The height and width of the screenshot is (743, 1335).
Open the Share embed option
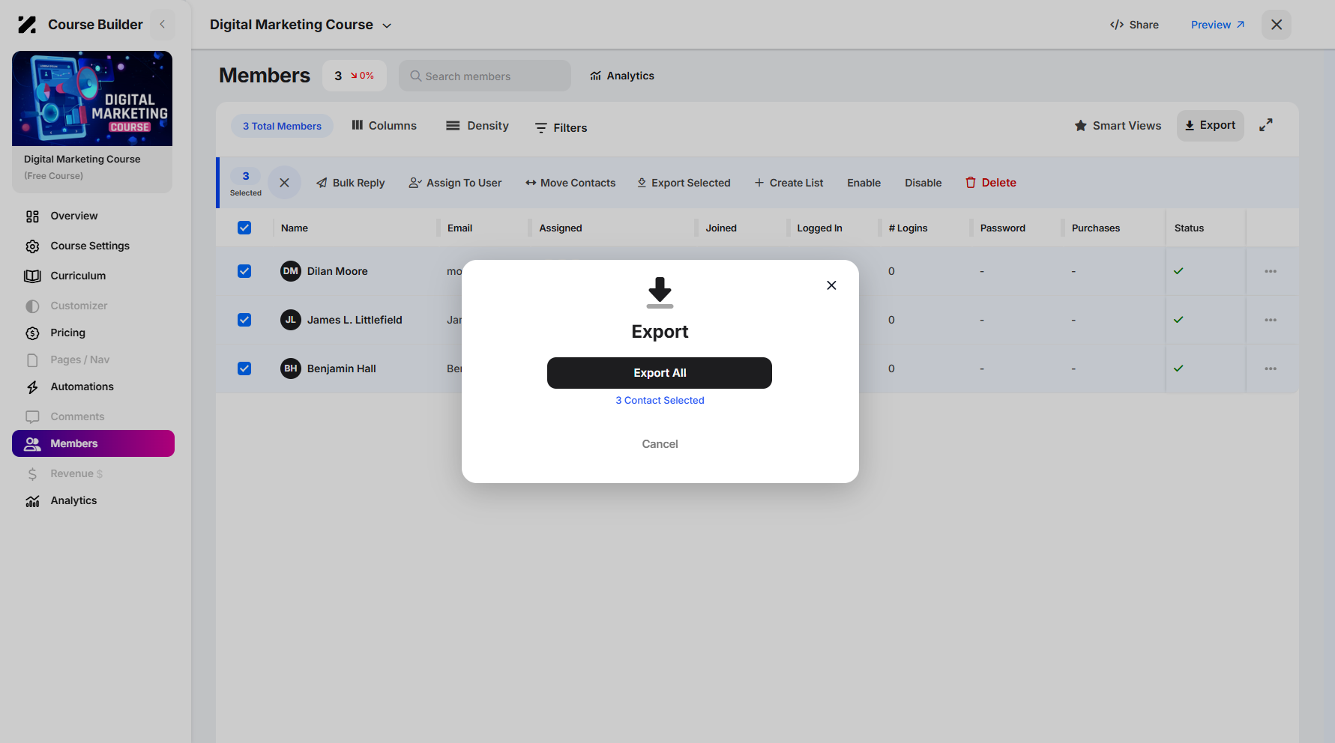pos(1134,25)
